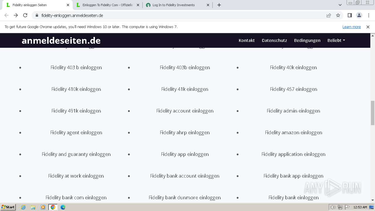Open 'Fidelity bank app einloggen' link
The image size is (375, 211).
(x=293, y=176)
